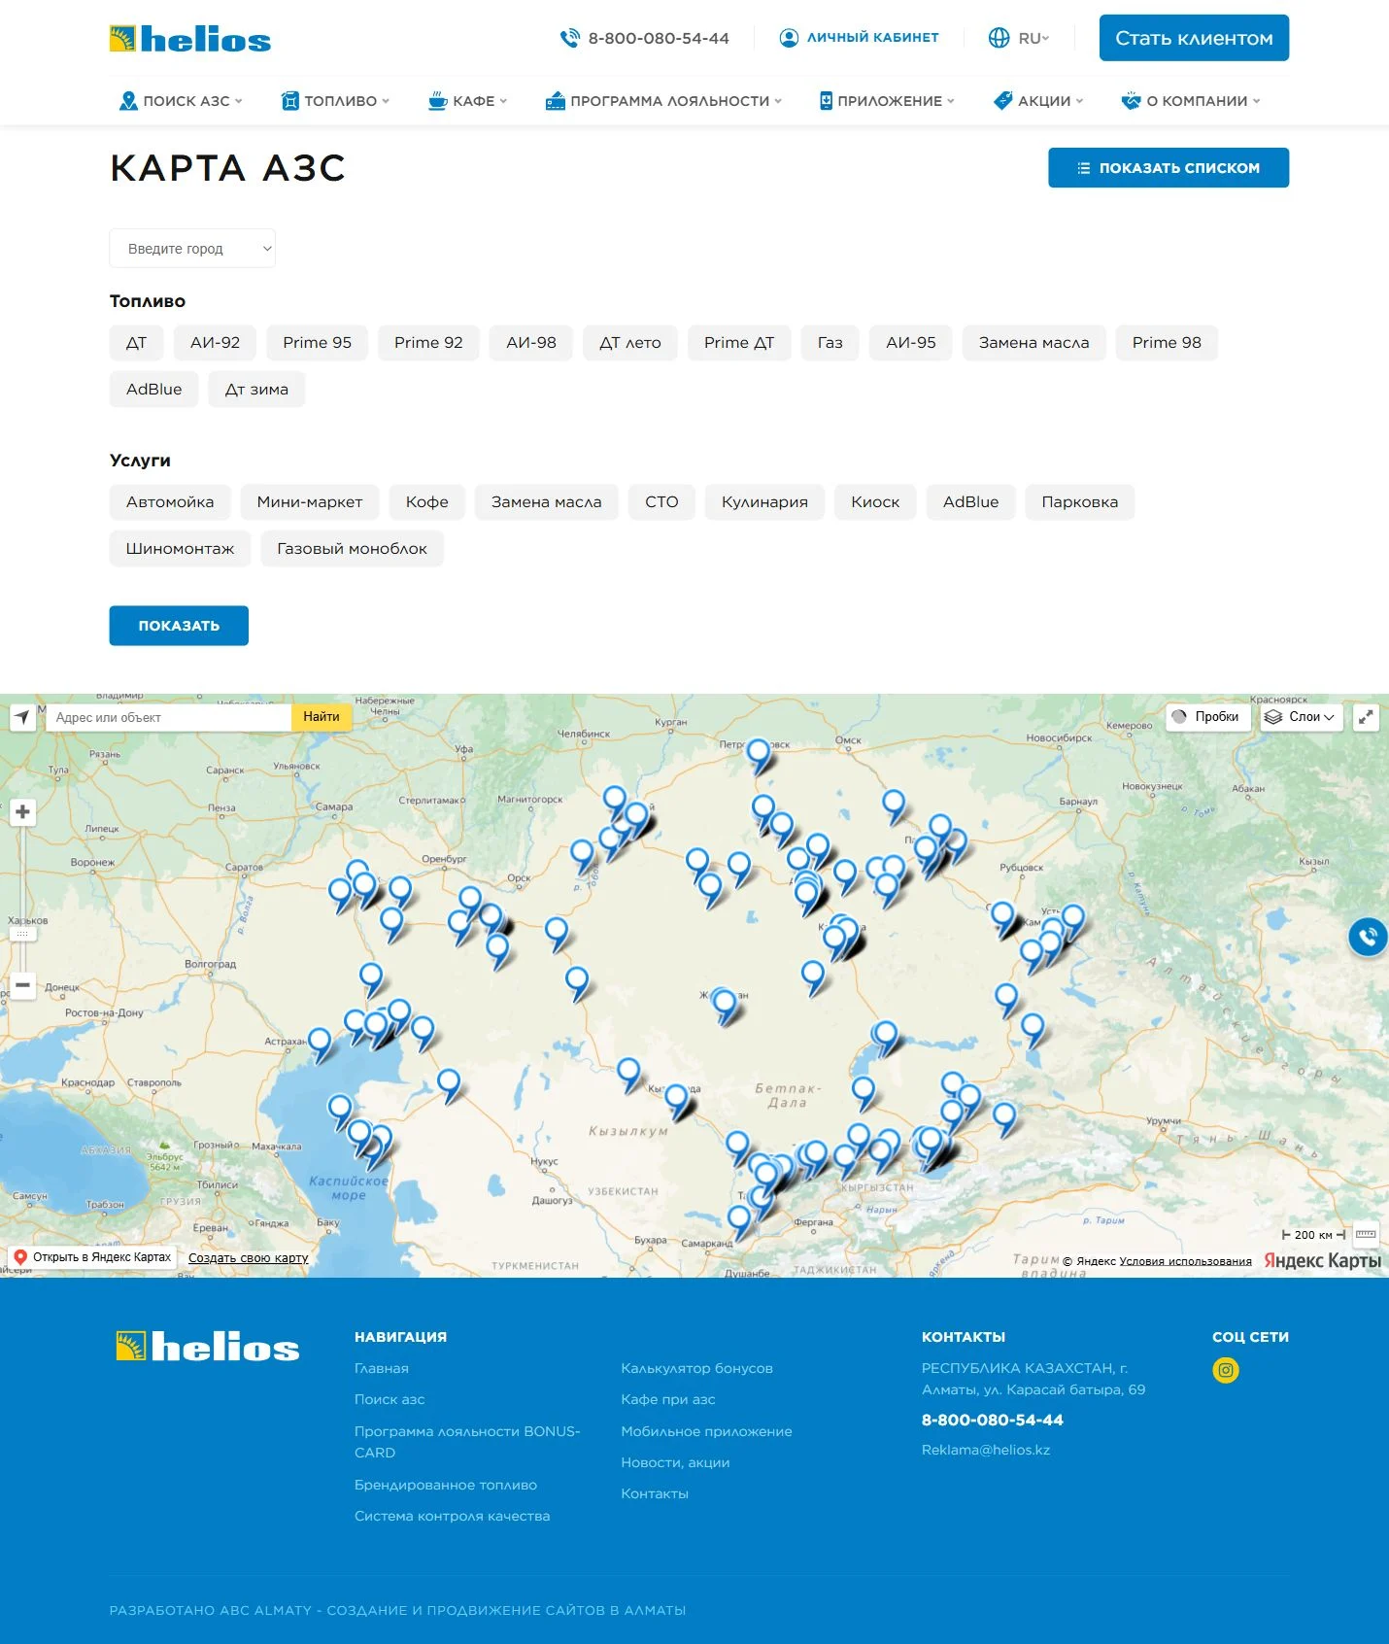Open the Калькулятор бонусов footer link
1389x1644 pixels.
pos(696,1368)
